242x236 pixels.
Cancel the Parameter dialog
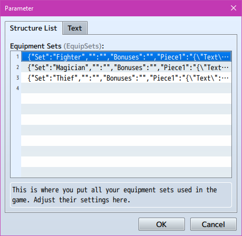(x=213, y=224)
